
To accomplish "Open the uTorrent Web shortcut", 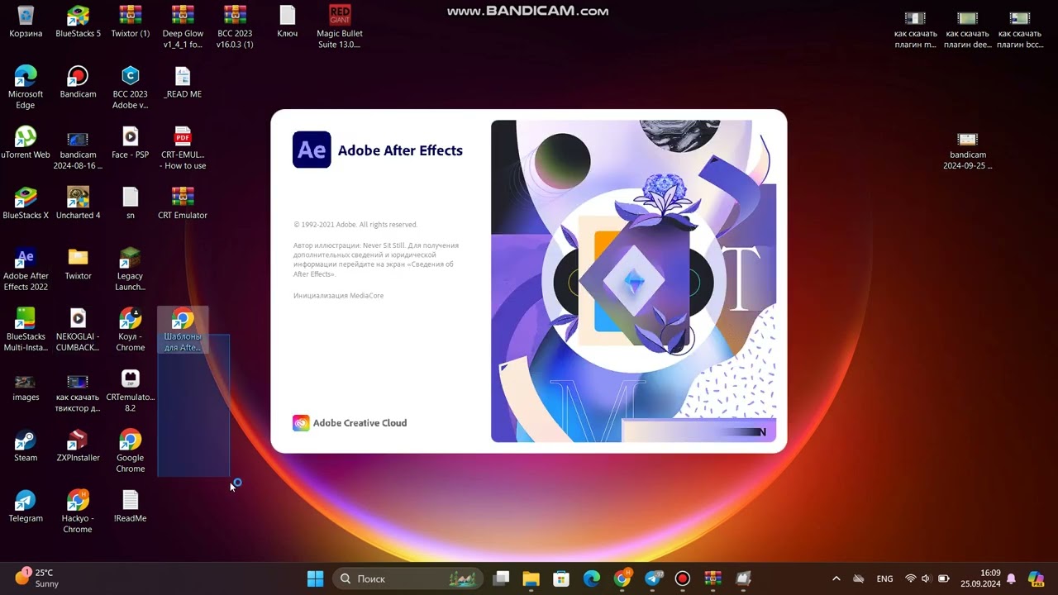I will (x=26, y=143).
